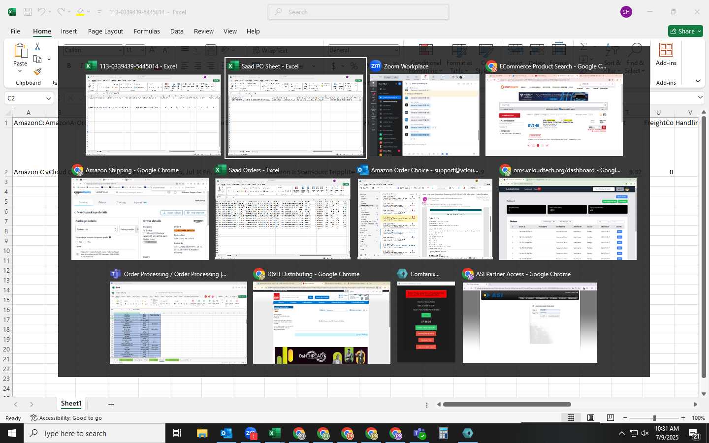Screen dimensions: 709x443
Task: Open Outlook from the taskbar
Action: point(226,433)
